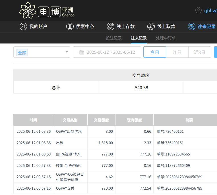This screenshot has width=217, height=195.
Task: Select the 今日 date filter
Action: pos(154,52)
